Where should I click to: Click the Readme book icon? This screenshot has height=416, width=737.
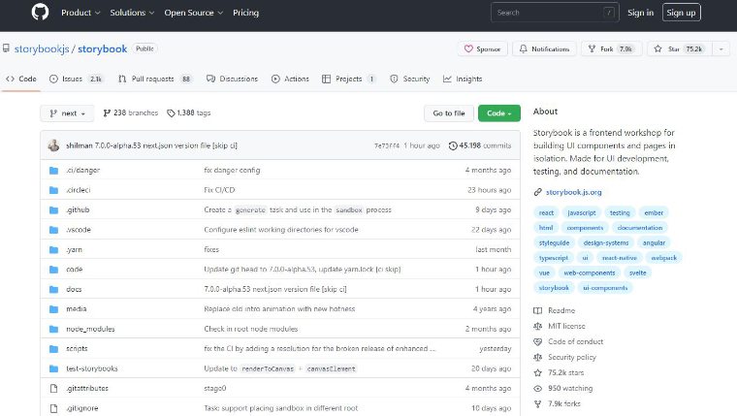pyautogui.click(x=537, y=310)
